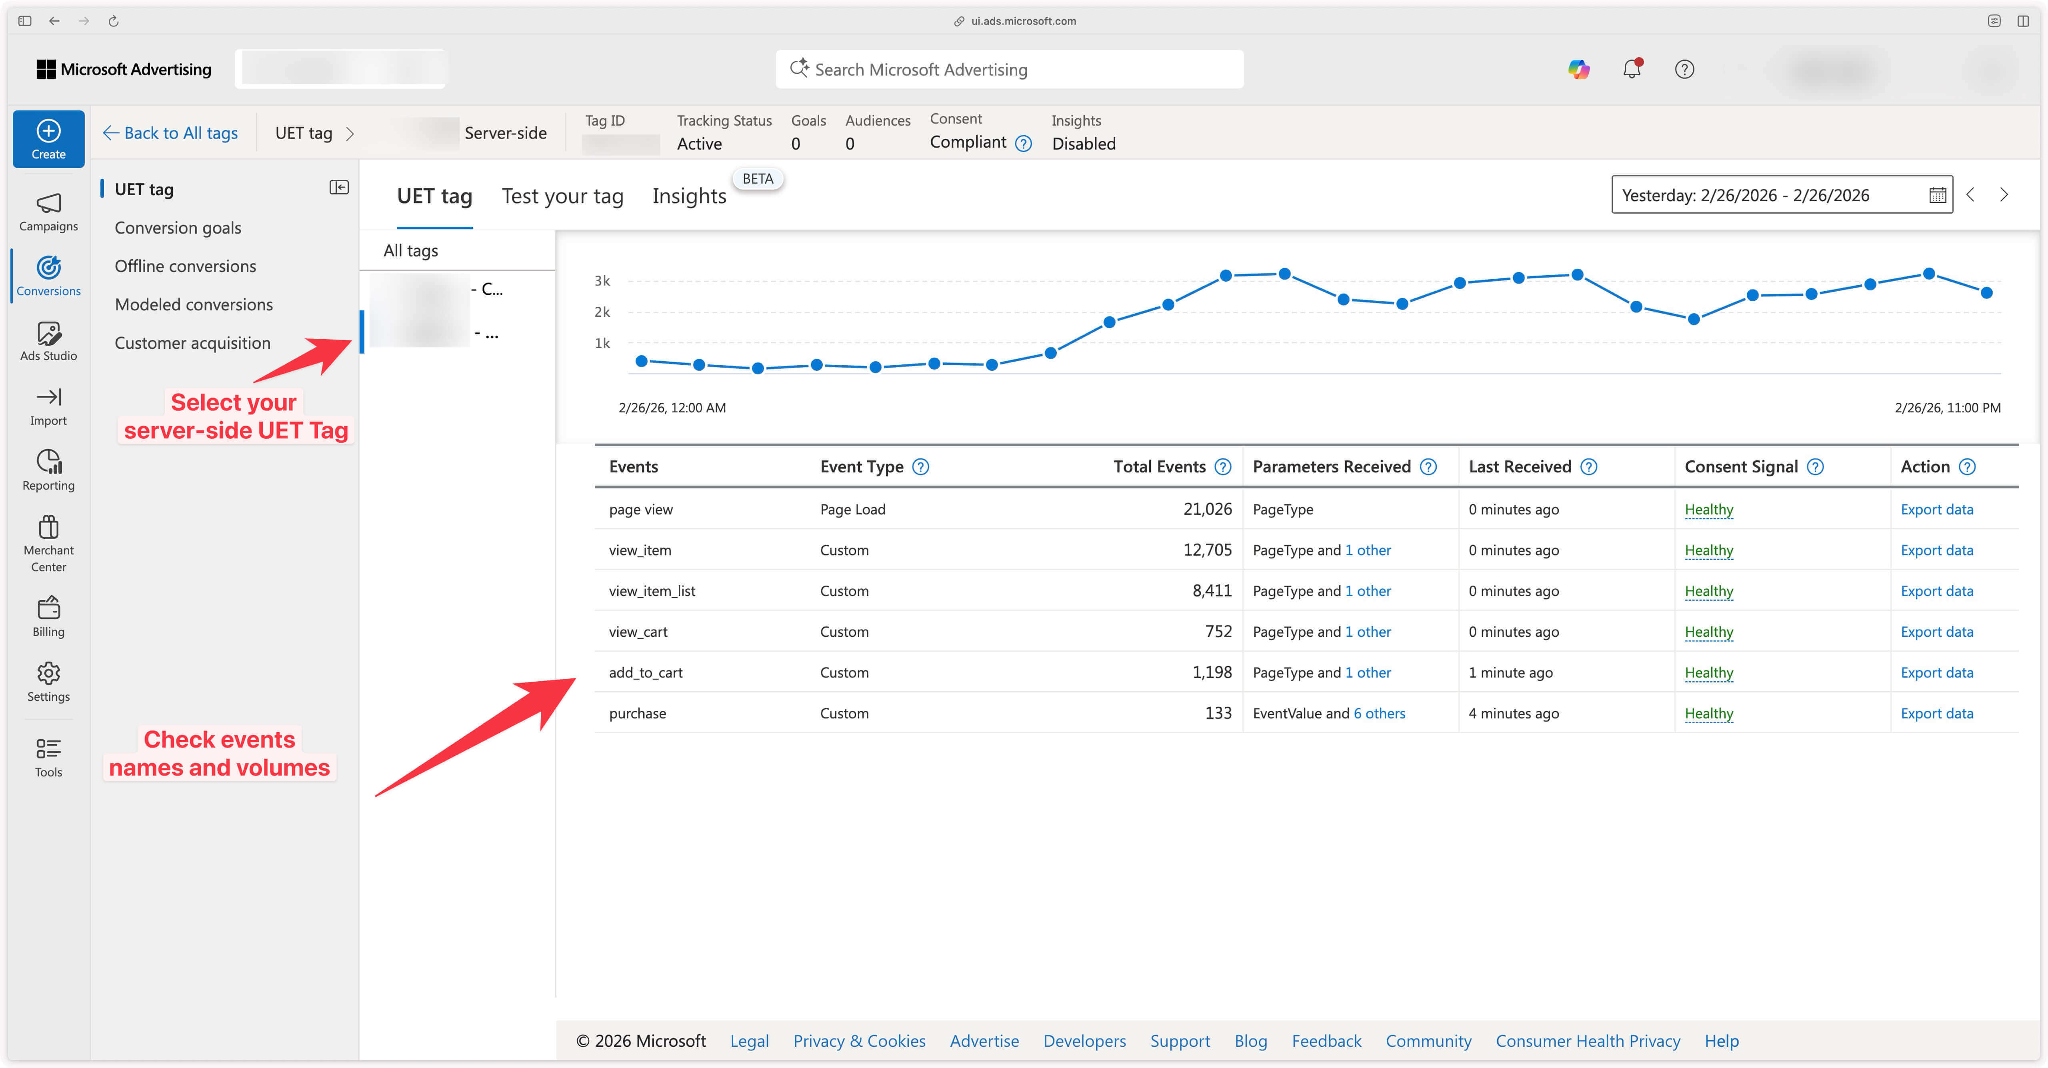Select the Import icon in sidebar
2048x1068 pixels.
point(48,406)
